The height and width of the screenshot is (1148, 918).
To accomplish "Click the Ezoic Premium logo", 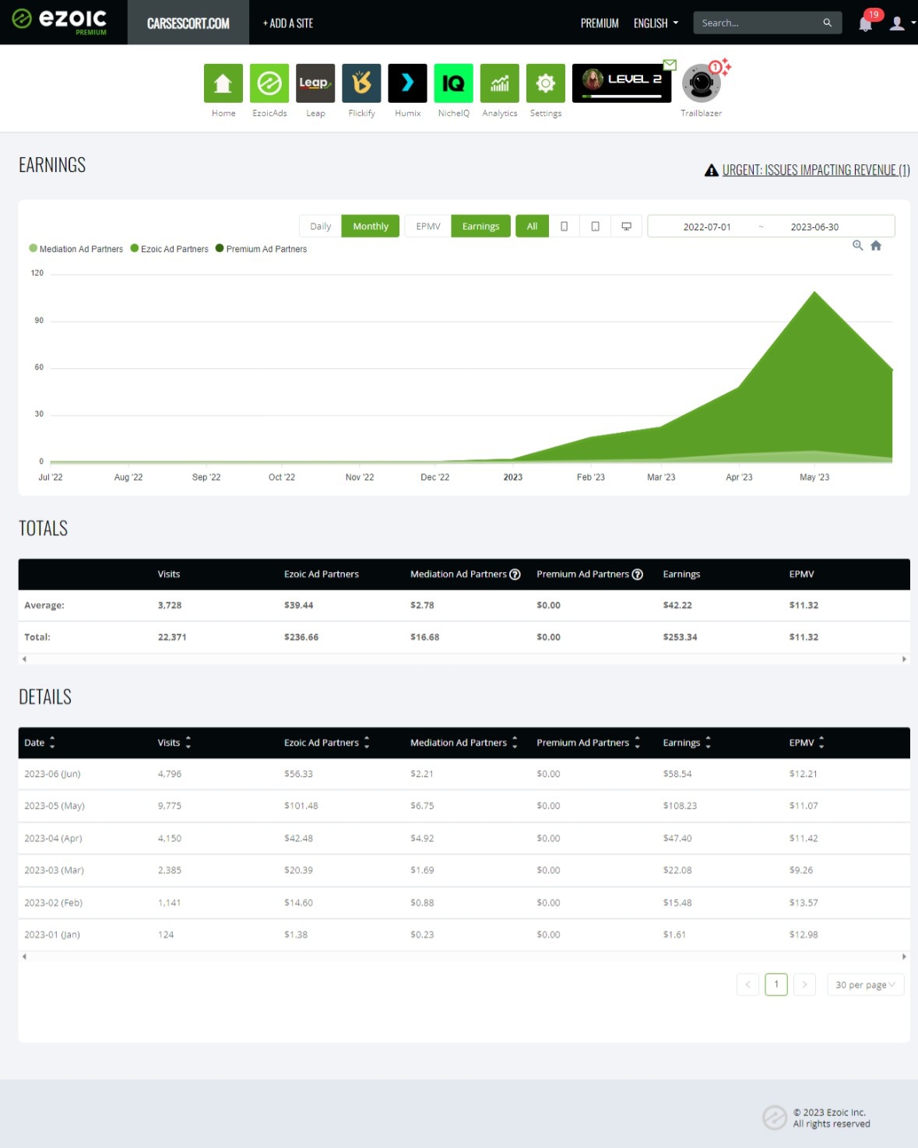I will 60,22.
